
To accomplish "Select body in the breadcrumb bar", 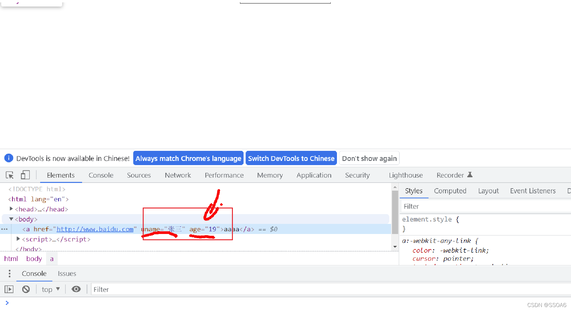I will point(34,259).
